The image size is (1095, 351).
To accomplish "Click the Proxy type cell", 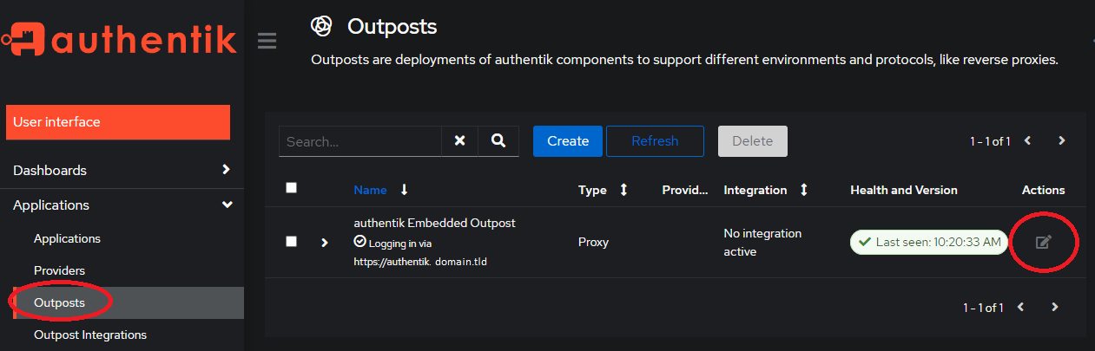I will coord(593,242).
